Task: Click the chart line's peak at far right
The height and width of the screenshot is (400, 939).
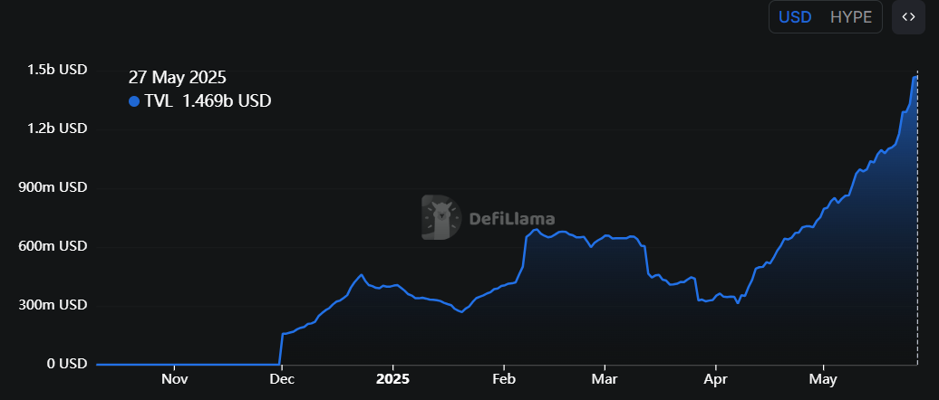Action: pos(915,77)
